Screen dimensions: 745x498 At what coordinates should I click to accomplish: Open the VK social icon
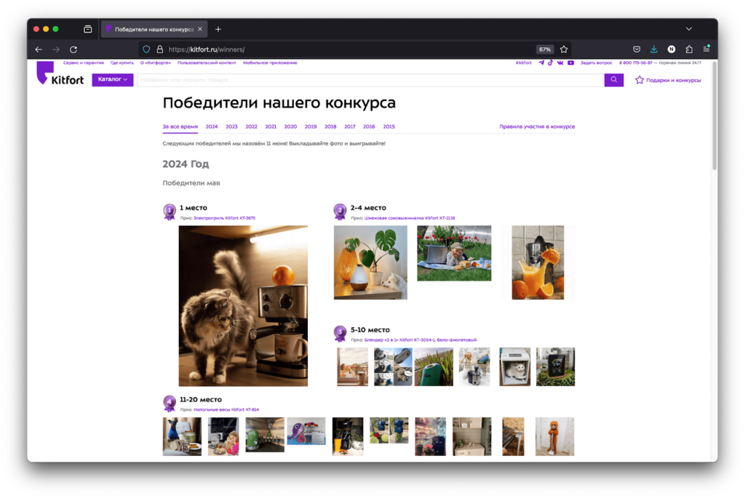[560, 63]
